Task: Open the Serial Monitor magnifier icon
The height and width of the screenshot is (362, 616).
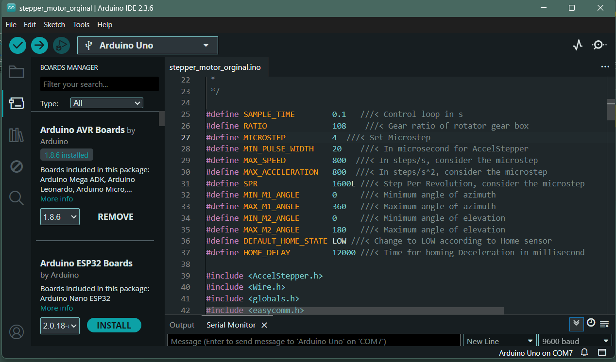Action: (x=599, y=45)
